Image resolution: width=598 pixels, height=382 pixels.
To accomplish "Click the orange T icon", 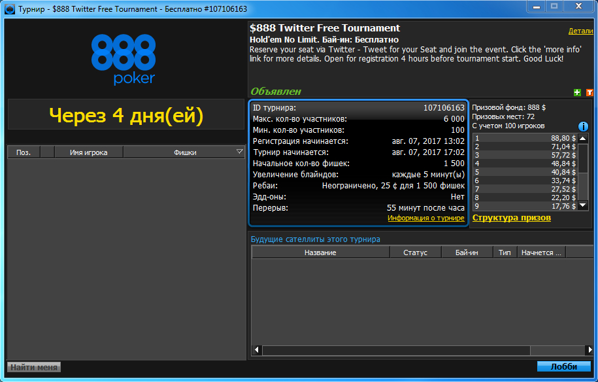I will click(590, 92).
